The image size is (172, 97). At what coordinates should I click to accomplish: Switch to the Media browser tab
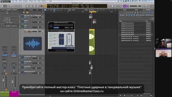pyautogui.click(x=136, y=10)
